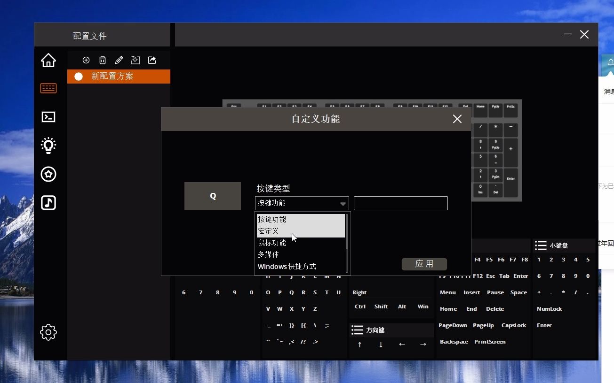Select Q in the letter key list
614x383 pixels.
(292, 292)
